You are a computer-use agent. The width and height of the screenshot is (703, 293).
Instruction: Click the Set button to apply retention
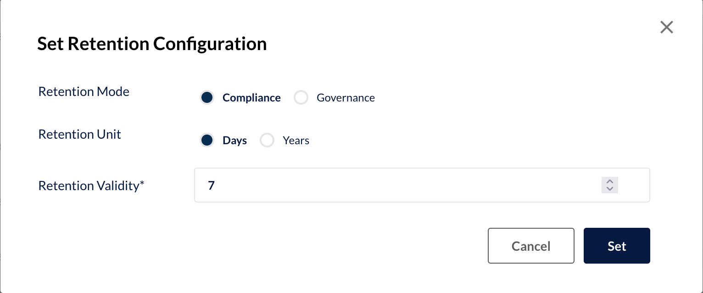[x=616, y=246]
